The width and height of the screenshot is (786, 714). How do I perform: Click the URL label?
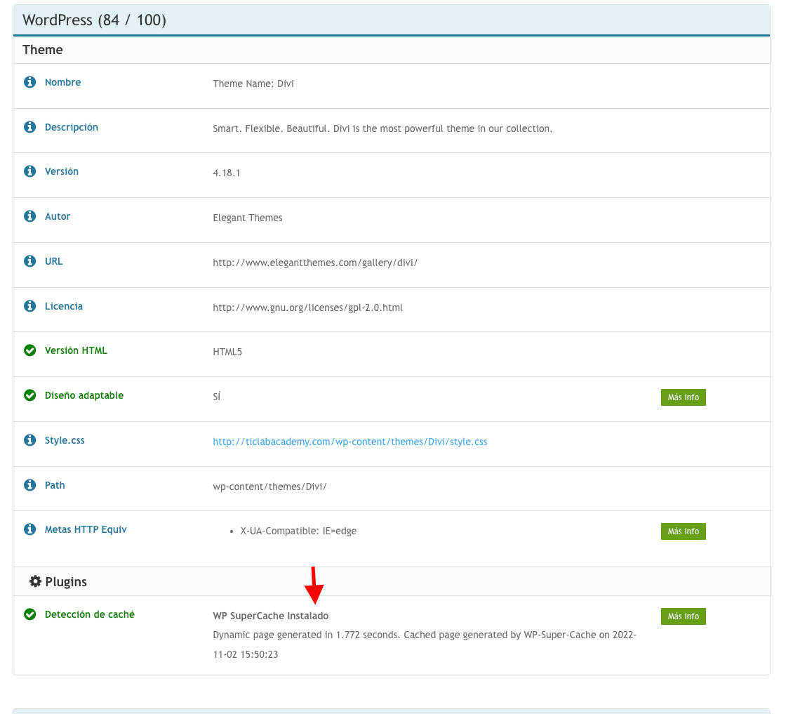point(53,261)
